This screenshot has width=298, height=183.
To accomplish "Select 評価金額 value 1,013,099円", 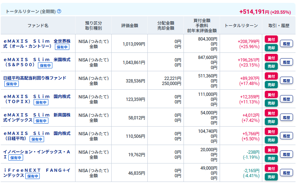I will (x=134, y=44).
